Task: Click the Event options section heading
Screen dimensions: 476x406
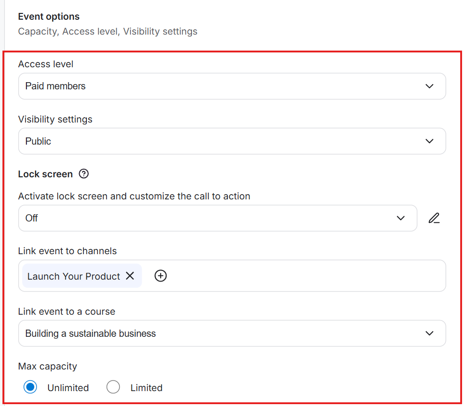Action: 49,16
